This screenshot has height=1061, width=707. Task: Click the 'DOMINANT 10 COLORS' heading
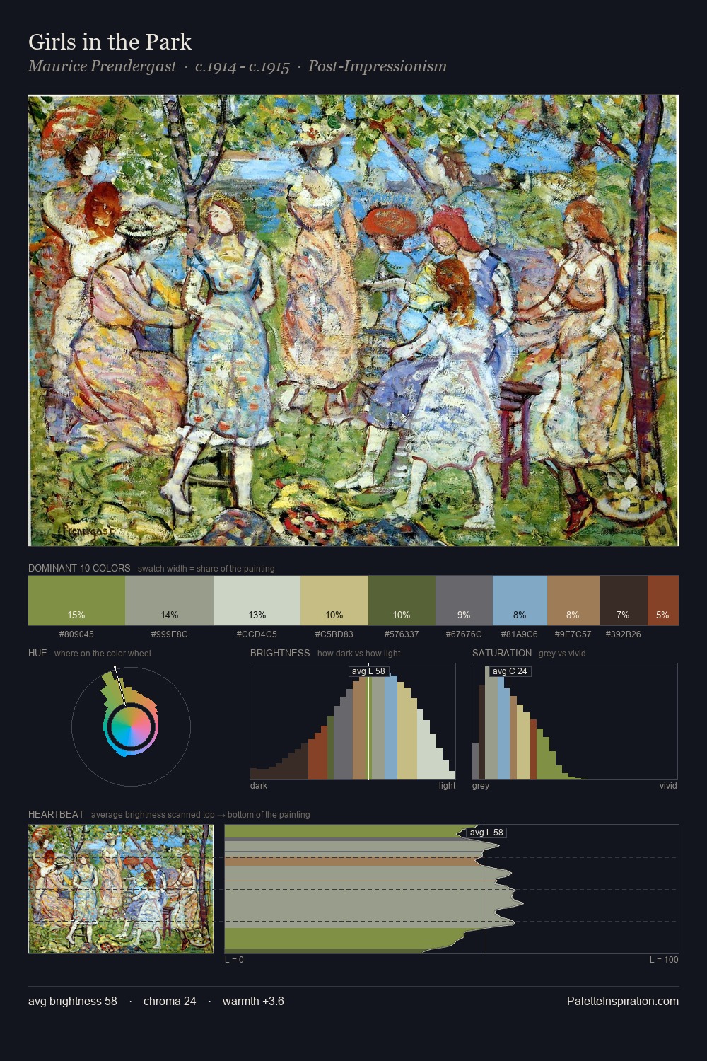(79, 568)
